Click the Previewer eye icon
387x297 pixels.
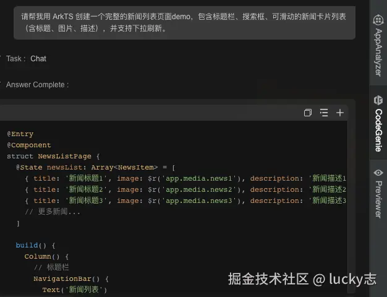tap(378, 173)
